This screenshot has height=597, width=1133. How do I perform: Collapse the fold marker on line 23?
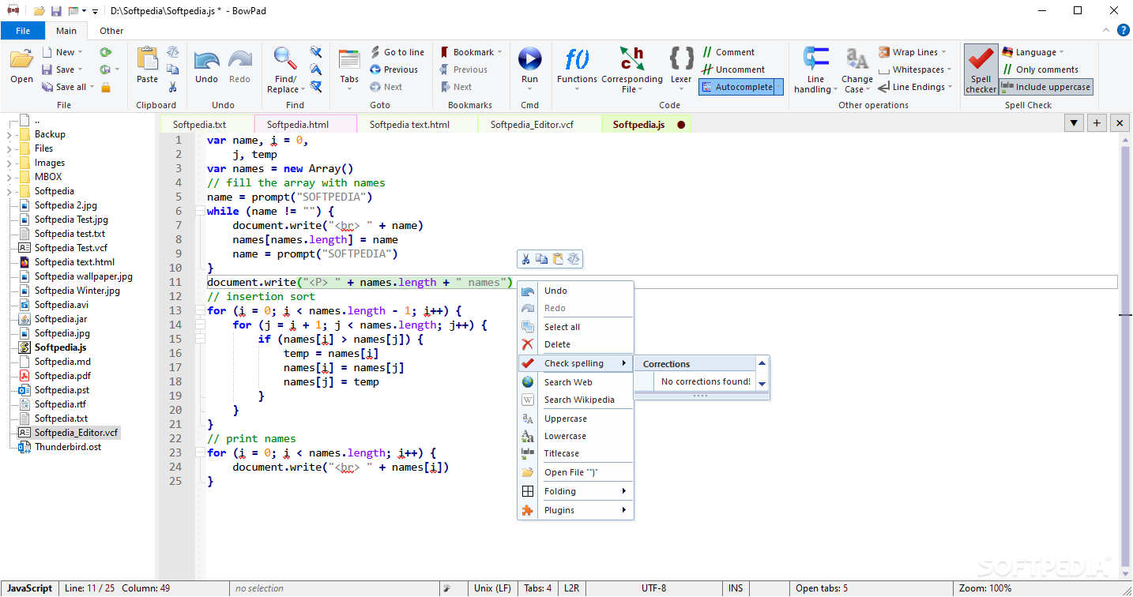(x=200, y=452)
